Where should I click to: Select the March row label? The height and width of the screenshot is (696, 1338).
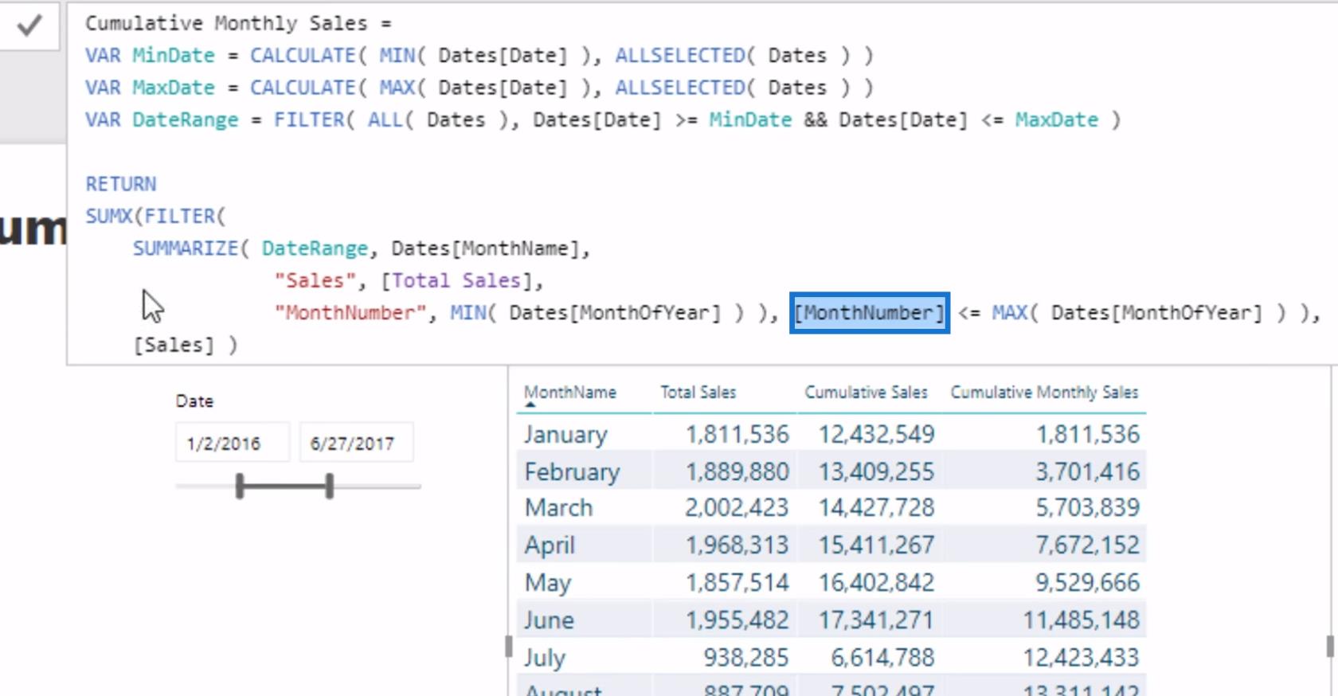pyautogui.click(x=558, y=508)
